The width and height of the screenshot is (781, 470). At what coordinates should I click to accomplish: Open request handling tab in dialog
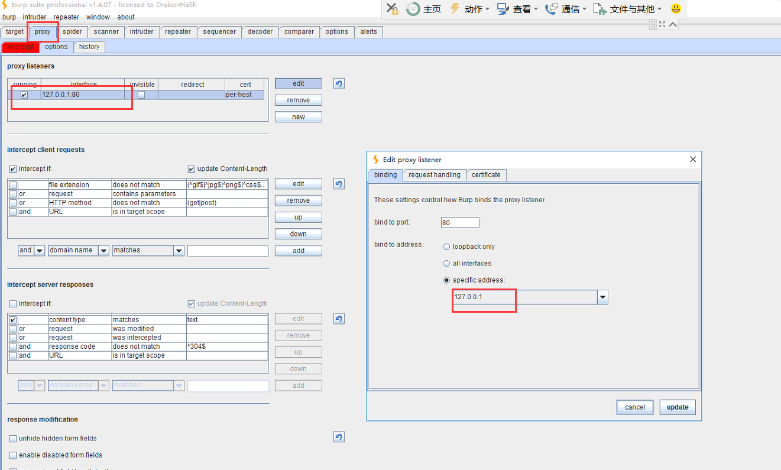435,175
